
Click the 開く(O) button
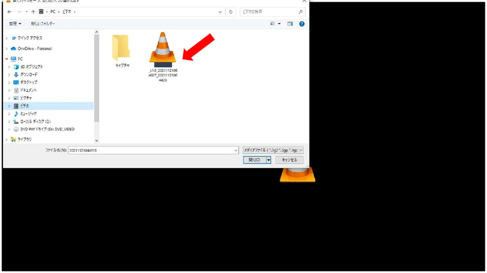(254, 160)
